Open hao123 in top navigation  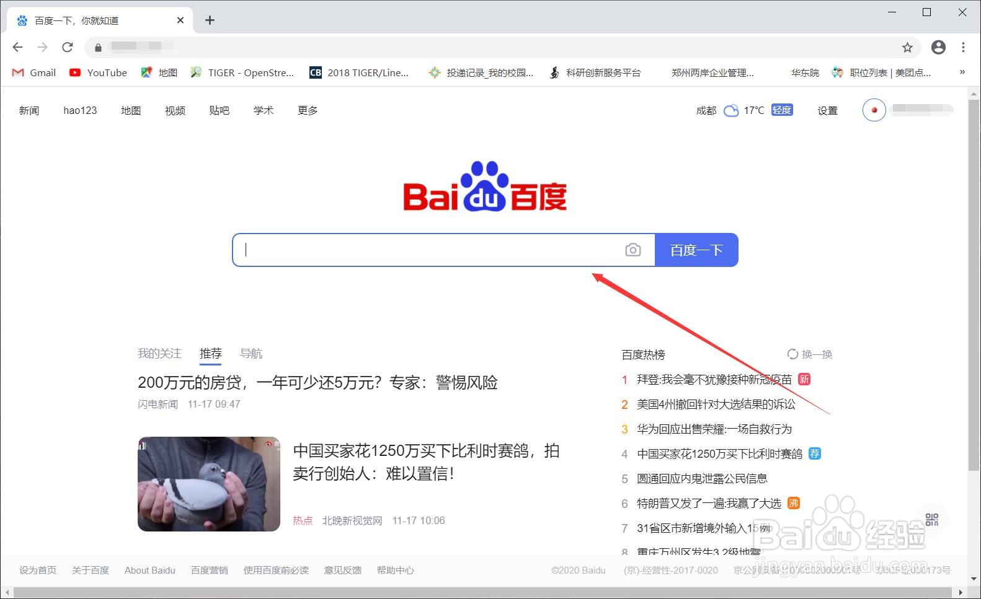[x=80, y=110]
